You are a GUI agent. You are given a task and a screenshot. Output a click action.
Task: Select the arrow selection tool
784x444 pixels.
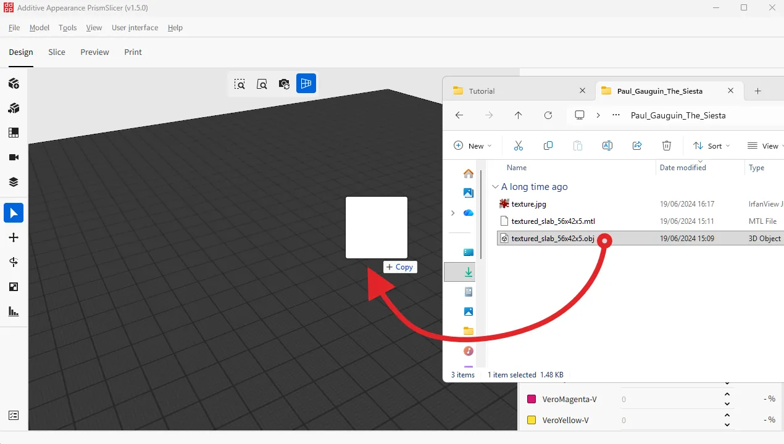[14, 212]
